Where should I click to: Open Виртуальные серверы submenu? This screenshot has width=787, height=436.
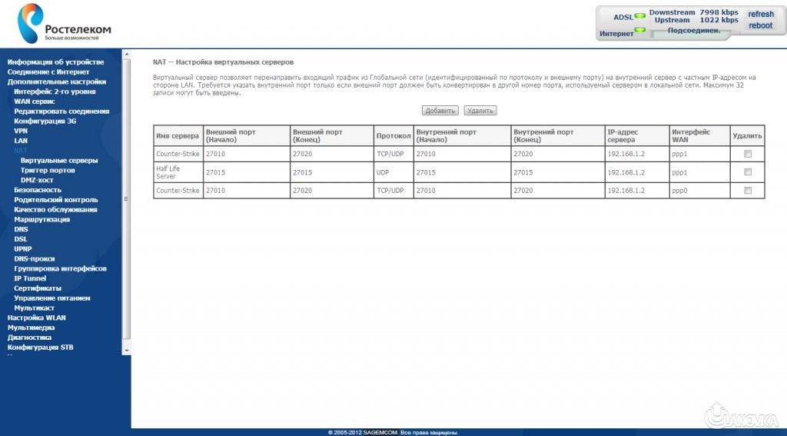pos(59,160)
